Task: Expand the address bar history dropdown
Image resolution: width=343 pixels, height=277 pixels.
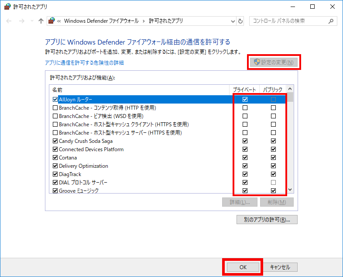Action: [233, 21]
